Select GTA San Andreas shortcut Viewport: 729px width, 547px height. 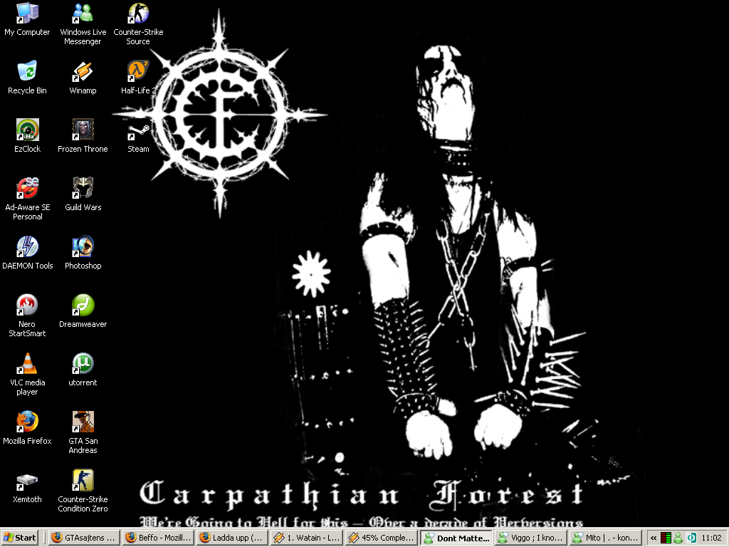pyautogui.click(x=83, y=432)
